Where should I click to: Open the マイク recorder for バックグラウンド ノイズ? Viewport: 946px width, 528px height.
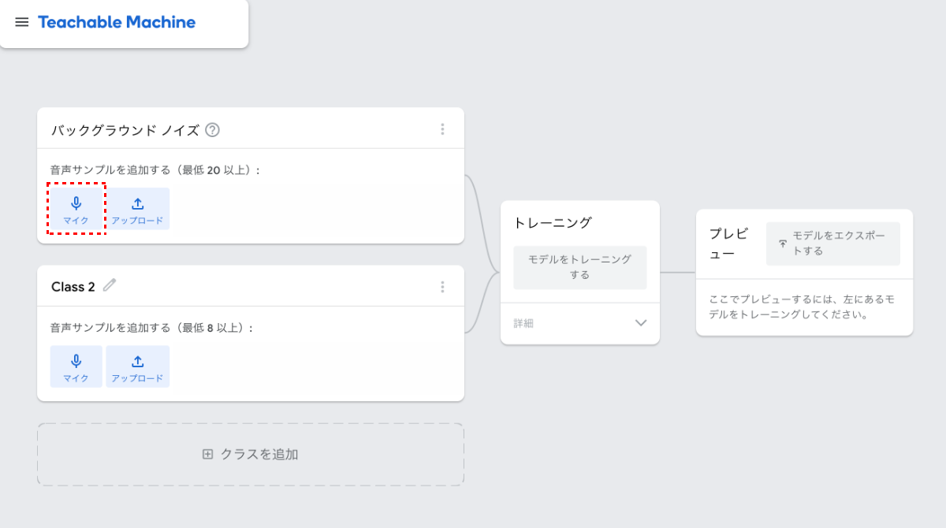76,208
